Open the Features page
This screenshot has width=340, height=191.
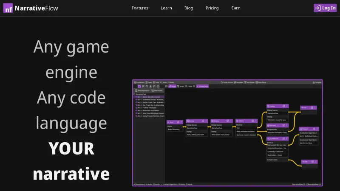(140, 8)
